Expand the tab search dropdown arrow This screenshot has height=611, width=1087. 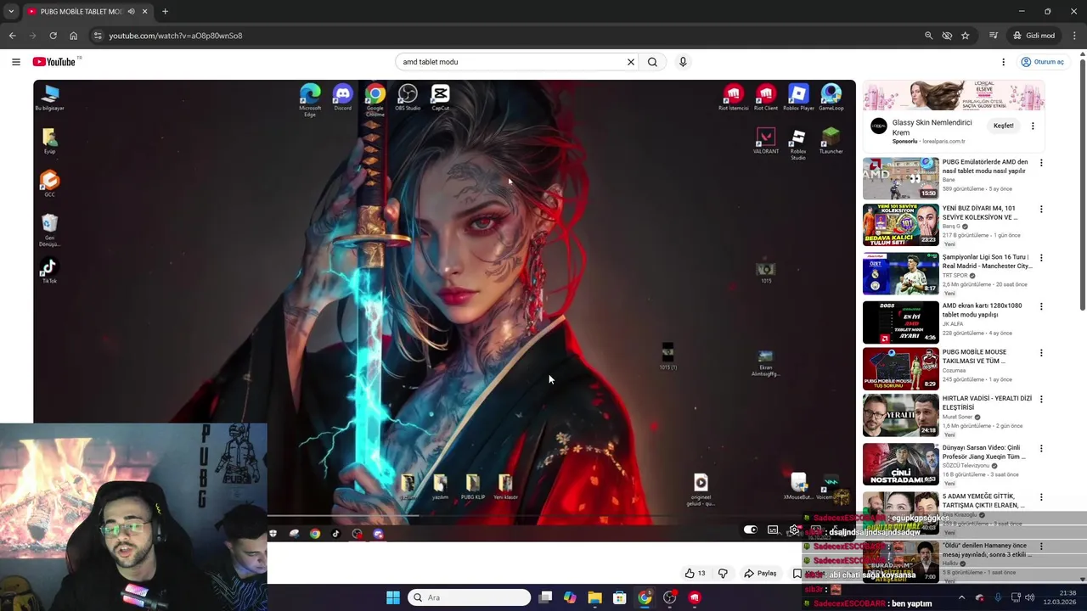click(11, 12)
